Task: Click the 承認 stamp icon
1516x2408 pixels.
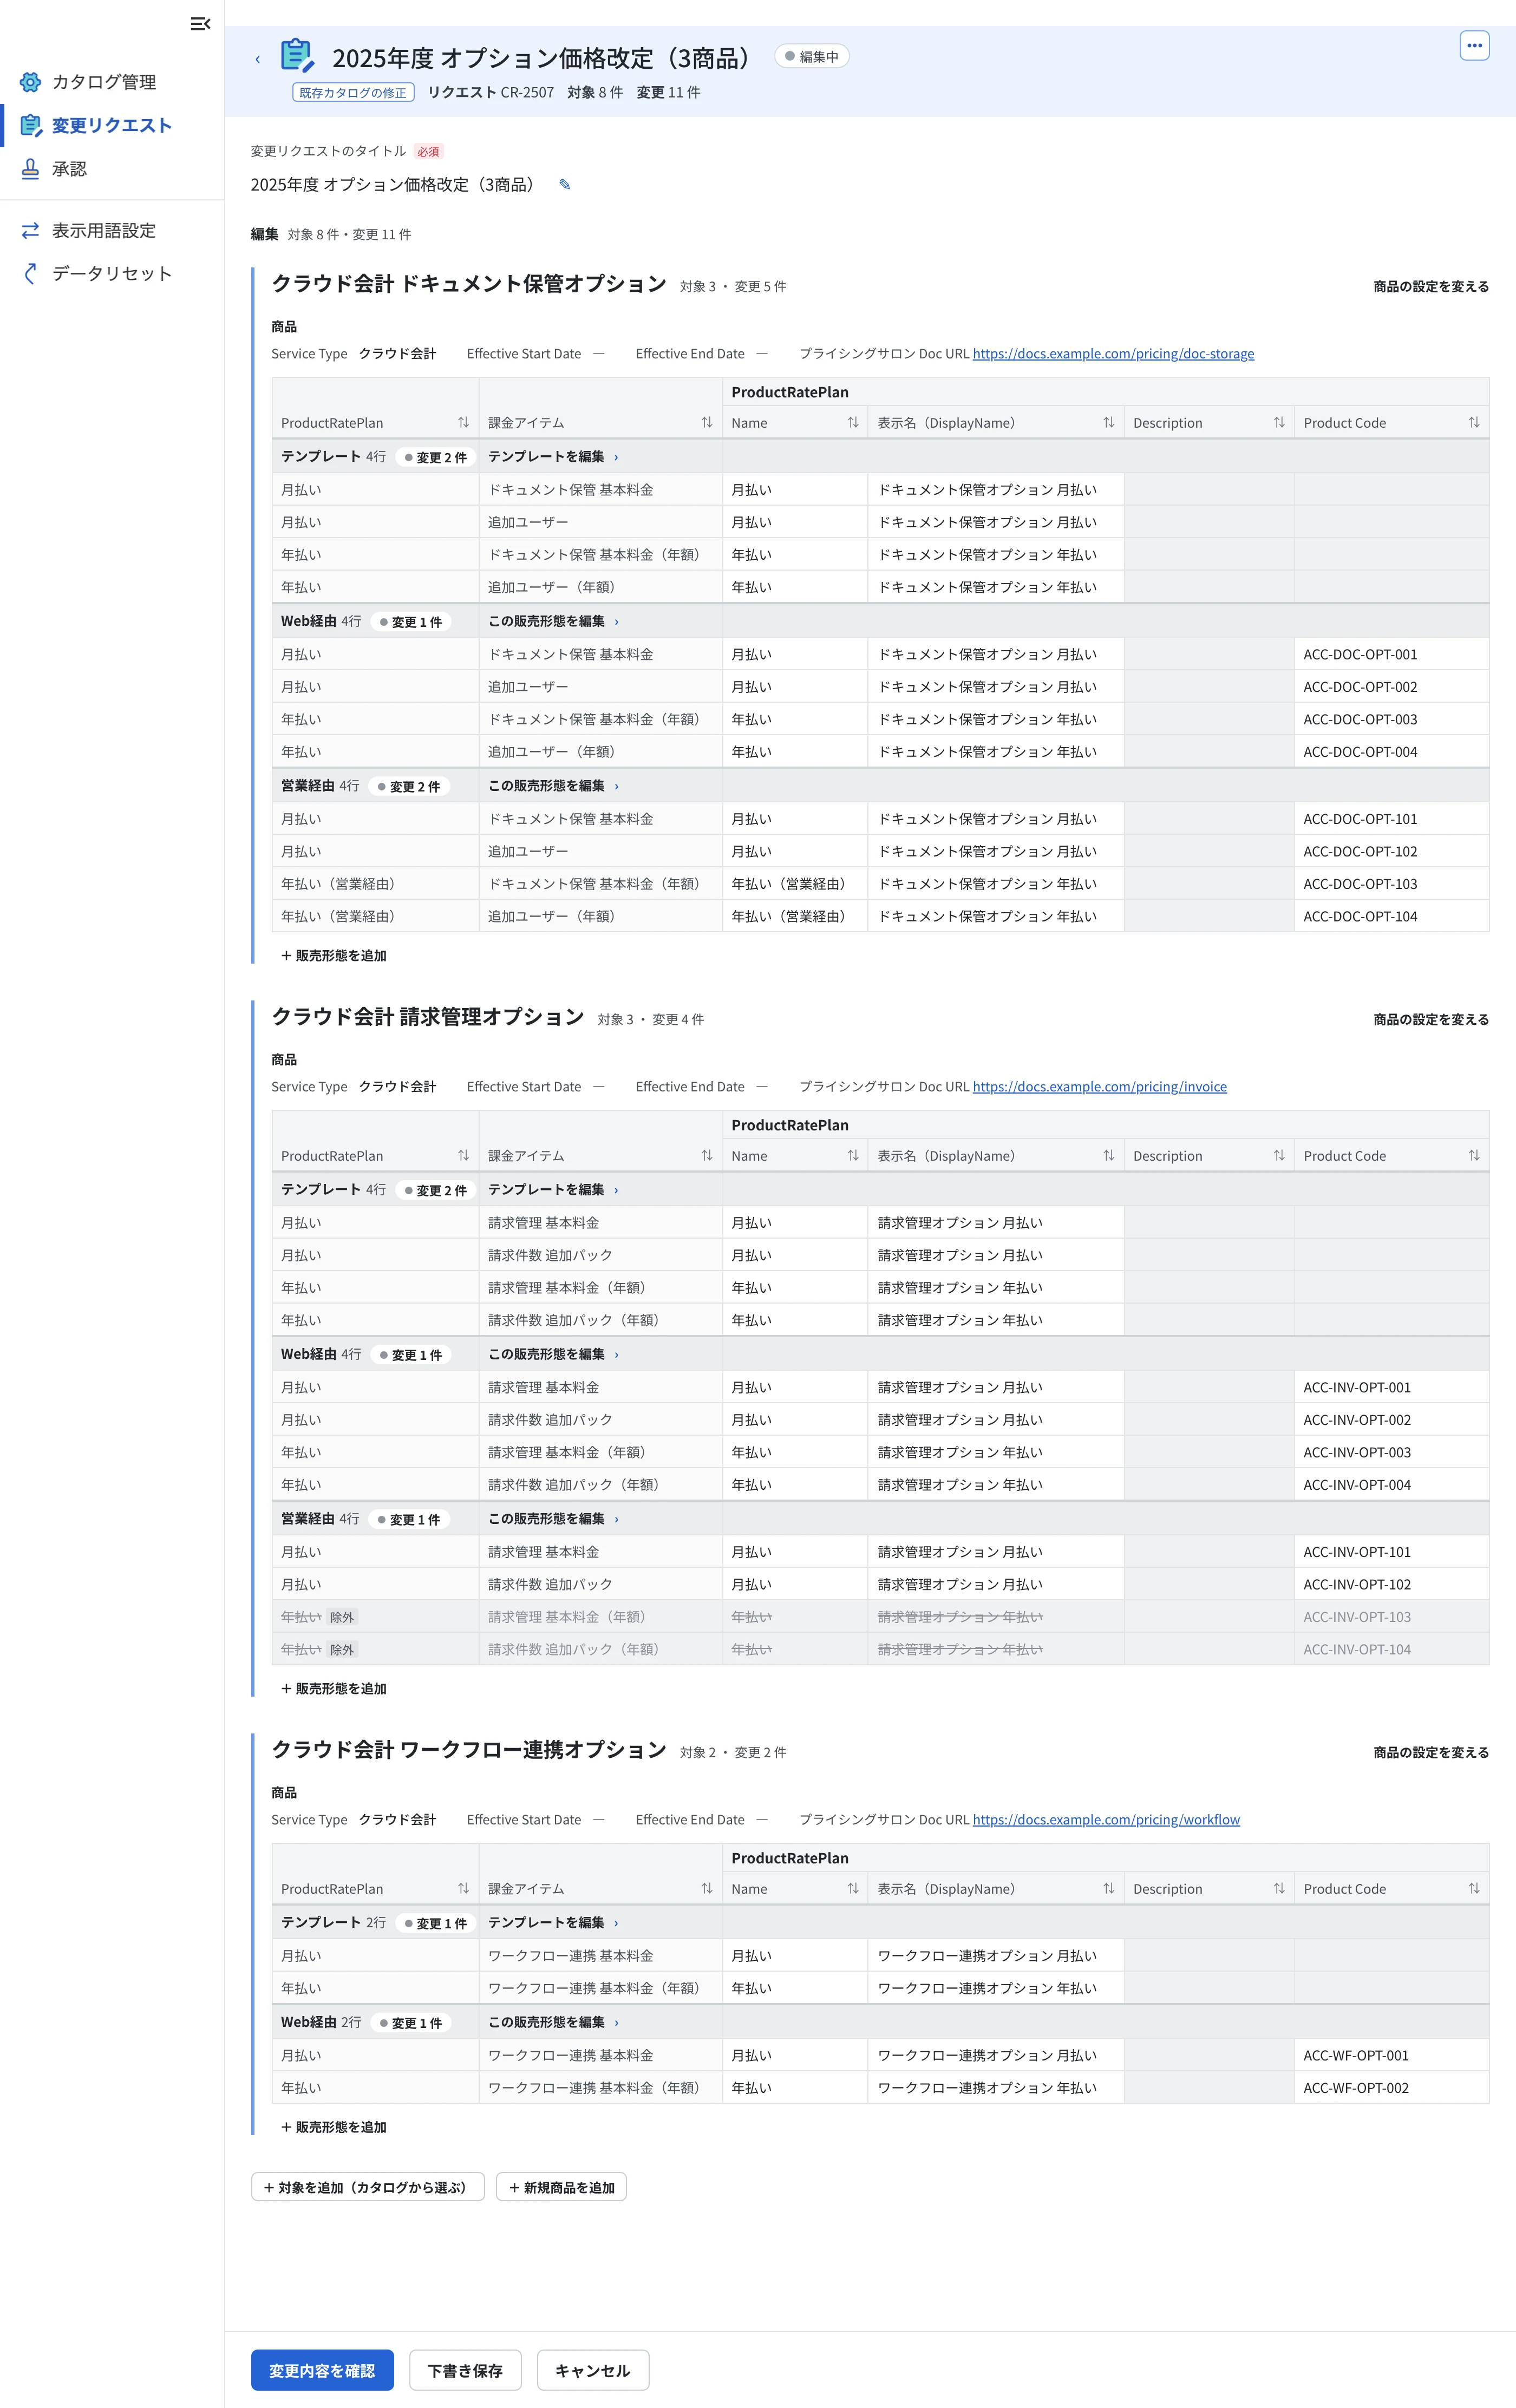Action: pos(31,169)
